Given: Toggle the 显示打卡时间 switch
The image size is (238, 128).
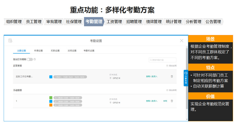Looking at the screenshot, I should tap(30, 59).
